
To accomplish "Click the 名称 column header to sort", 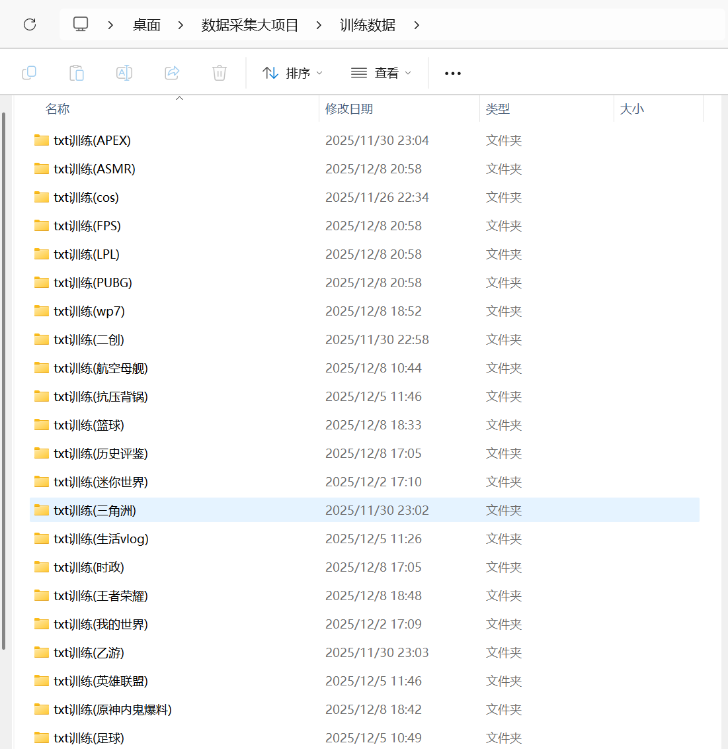I will [x=58, y=109].
